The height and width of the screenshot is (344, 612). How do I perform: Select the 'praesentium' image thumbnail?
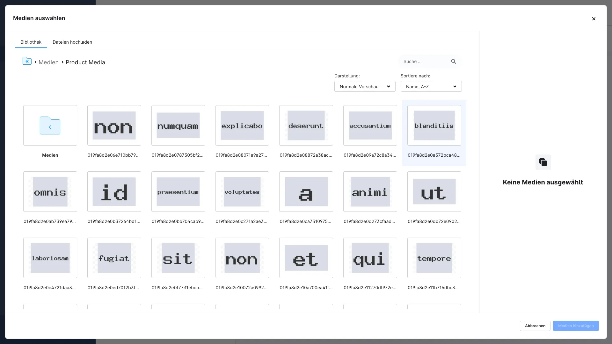[178, 192]
